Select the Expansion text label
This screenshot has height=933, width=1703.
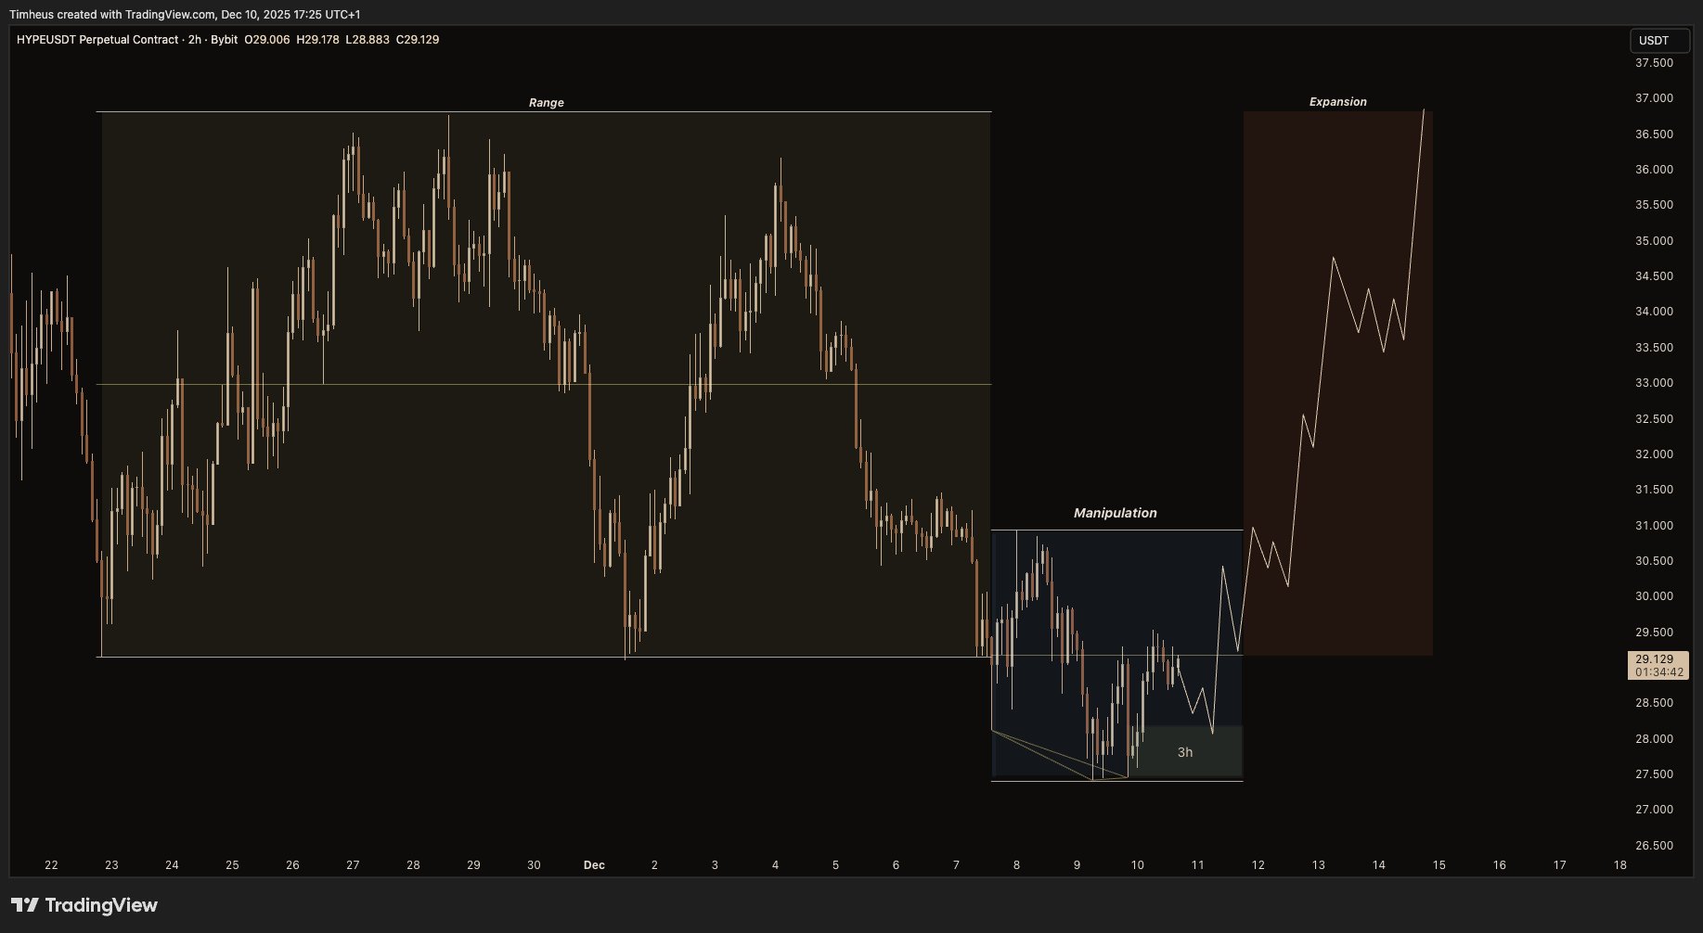(1337, 102)
